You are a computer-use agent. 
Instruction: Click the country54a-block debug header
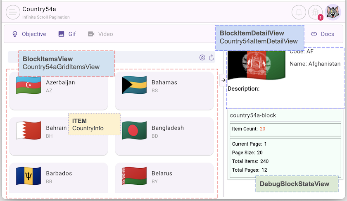(x=253, y=115)
